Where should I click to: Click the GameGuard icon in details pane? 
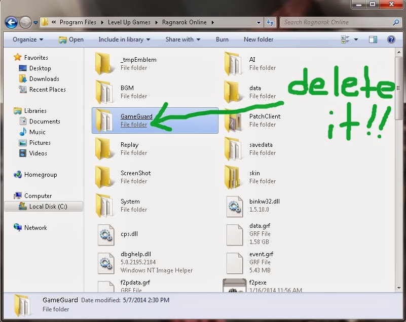click(x=23, y=305)
